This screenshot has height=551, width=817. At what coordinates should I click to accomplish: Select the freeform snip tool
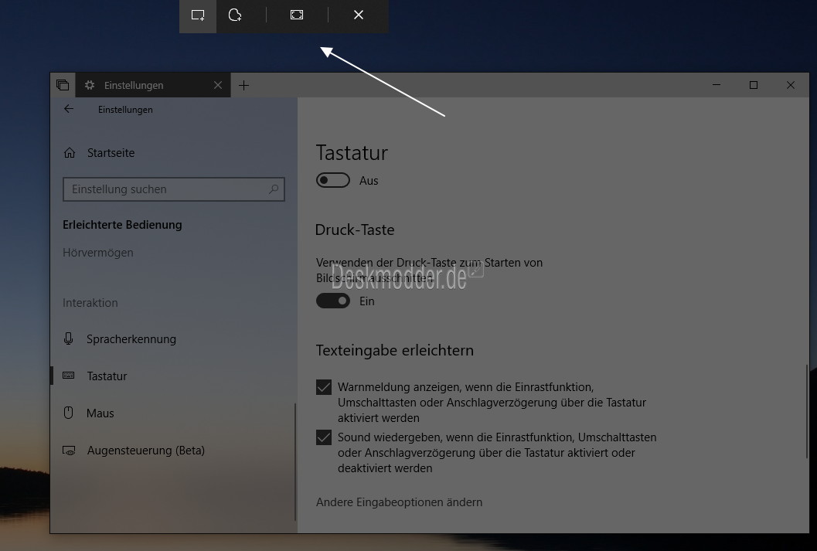point(235,15)
